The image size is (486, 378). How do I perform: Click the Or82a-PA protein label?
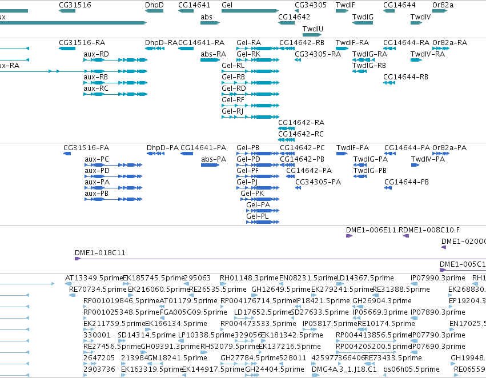click(449, 148)
